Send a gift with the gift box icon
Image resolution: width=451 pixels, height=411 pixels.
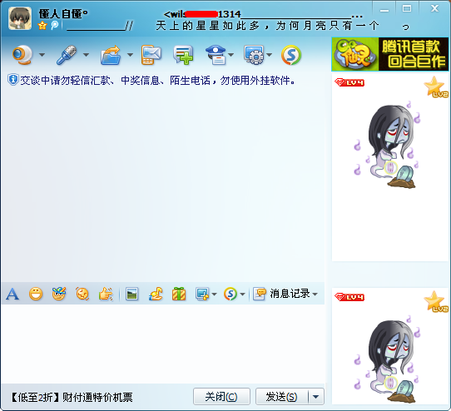click(x=179, y=294)
